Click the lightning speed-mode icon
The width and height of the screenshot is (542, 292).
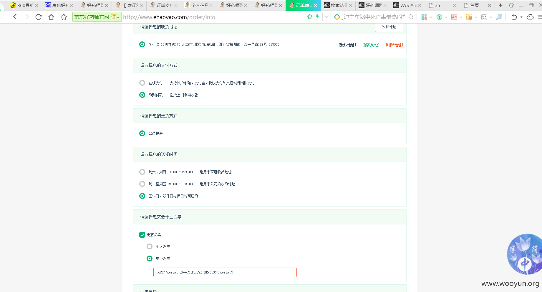pos(317,17)
